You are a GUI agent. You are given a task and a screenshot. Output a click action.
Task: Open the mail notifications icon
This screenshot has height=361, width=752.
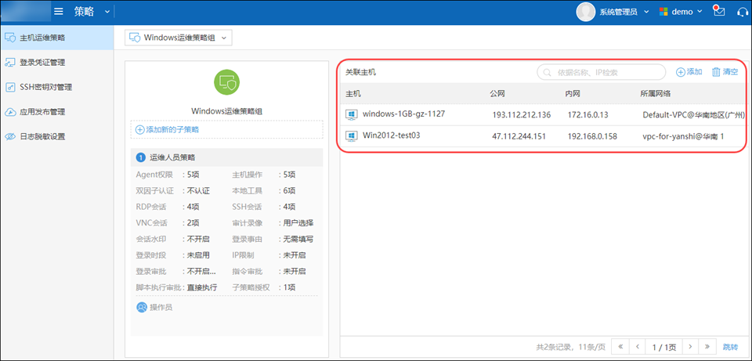[719, 11]
